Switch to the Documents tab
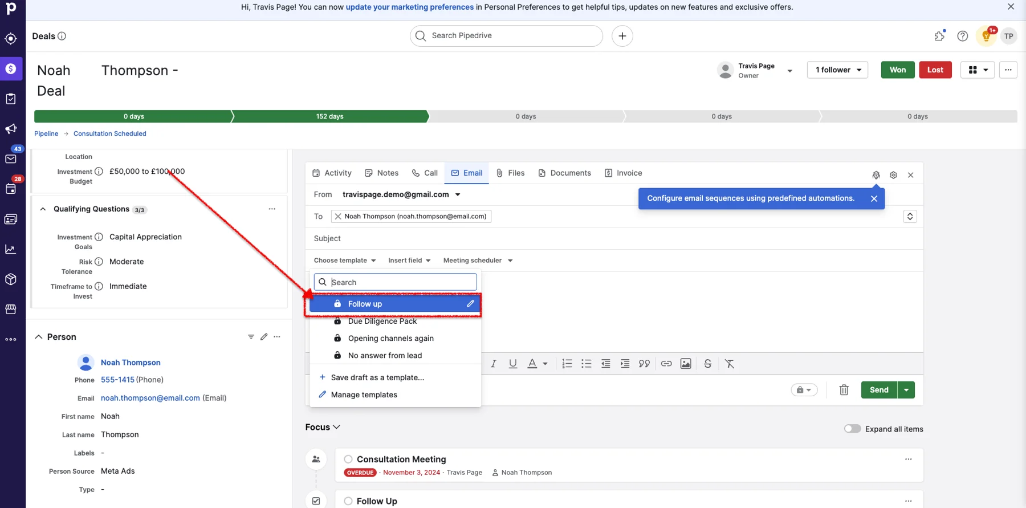Image resolution: width=1026 pixels, height=508 pixels. (565, 173)
